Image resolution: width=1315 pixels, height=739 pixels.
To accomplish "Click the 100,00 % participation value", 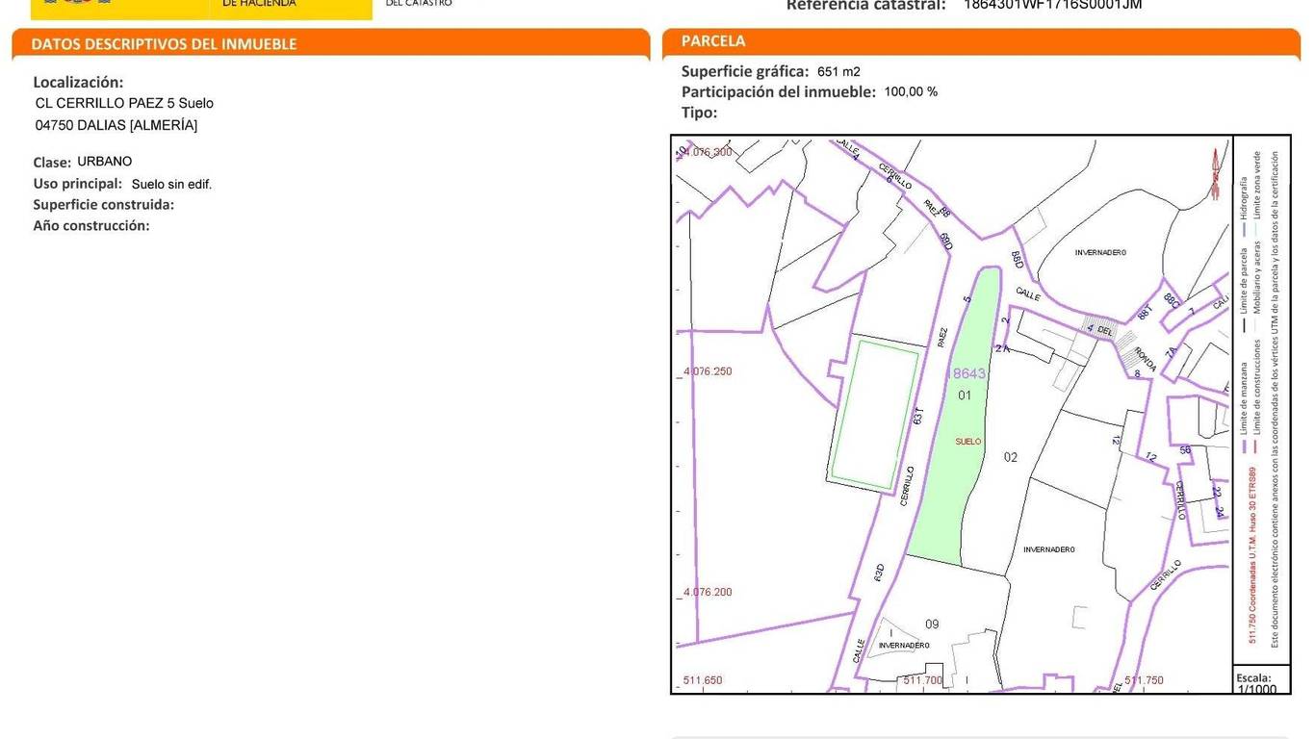I will [x=911, y=92].
